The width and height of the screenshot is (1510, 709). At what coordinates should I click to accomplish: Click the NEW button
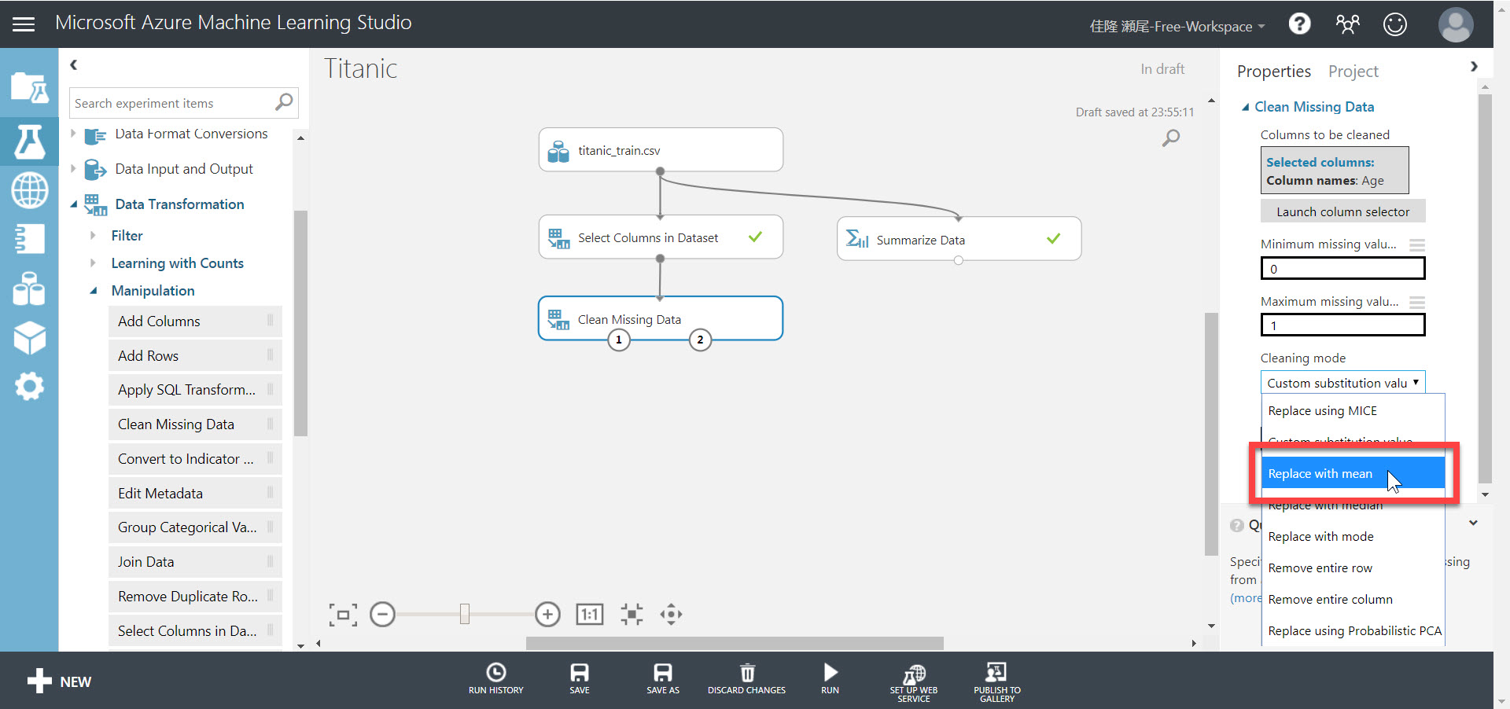pos(60,681)
